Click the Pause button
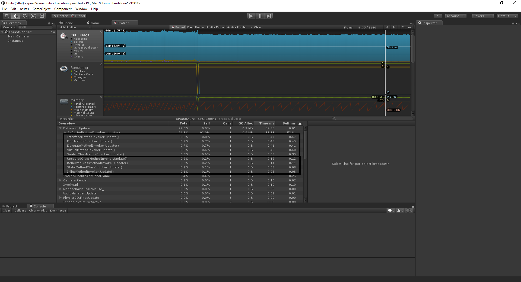 [x=260, y=16]
